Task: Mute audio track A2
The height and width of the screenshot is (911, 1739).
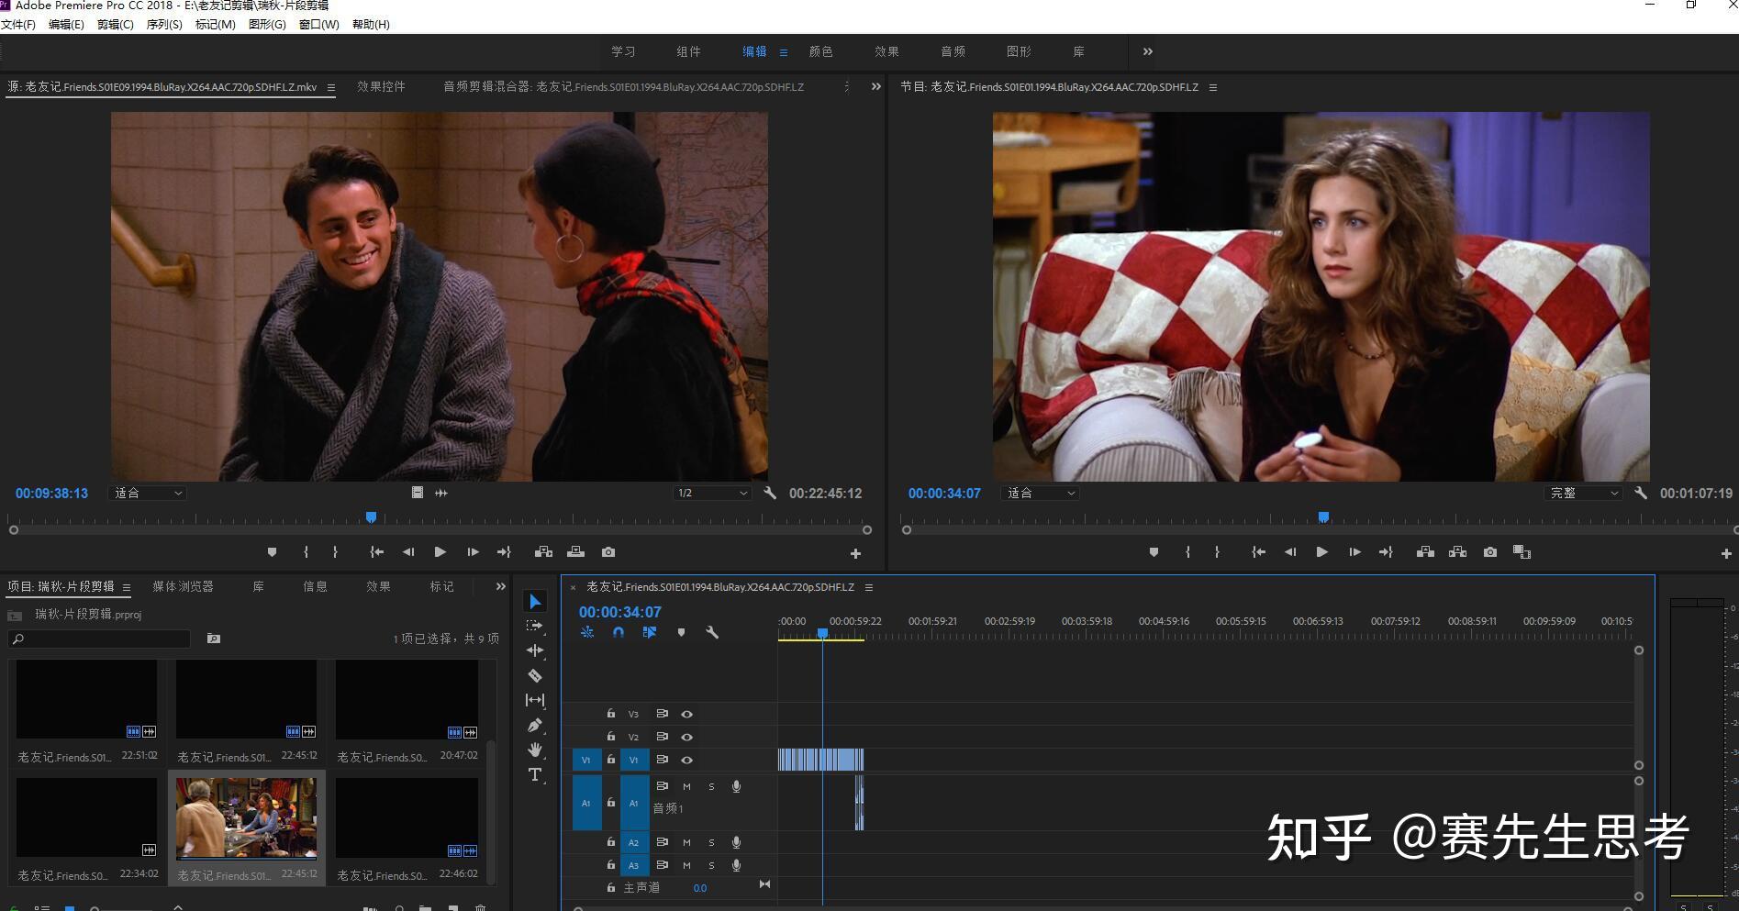Action: click(x=686, y=842)
